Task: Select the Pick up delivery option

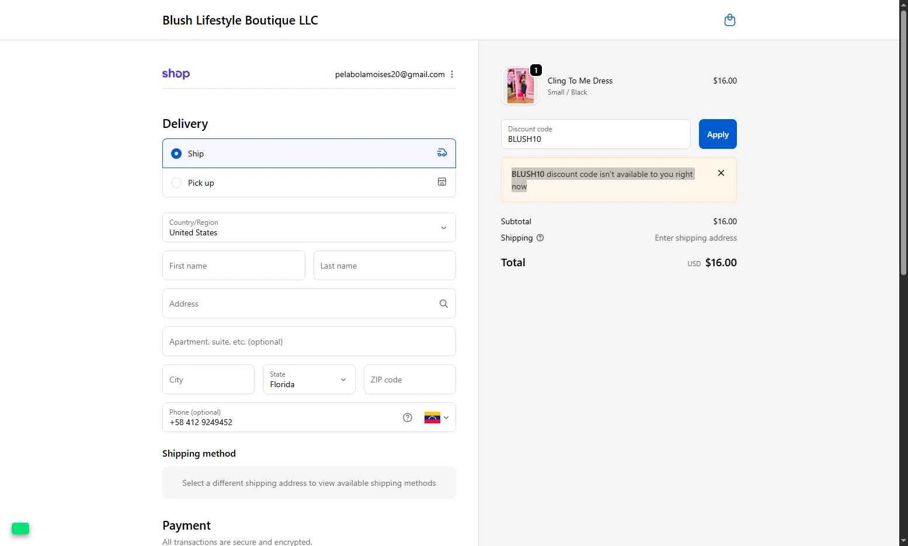Action: tap(309, 183)
